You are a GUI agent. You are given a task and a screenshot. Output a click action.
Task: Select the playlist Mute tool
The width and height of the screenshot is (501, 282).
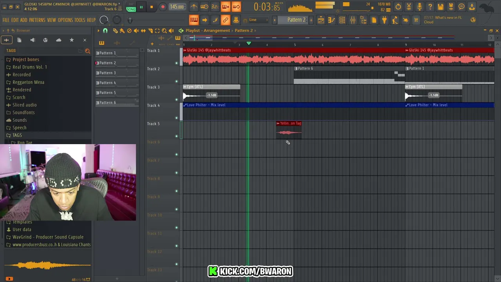coord(136,31)
